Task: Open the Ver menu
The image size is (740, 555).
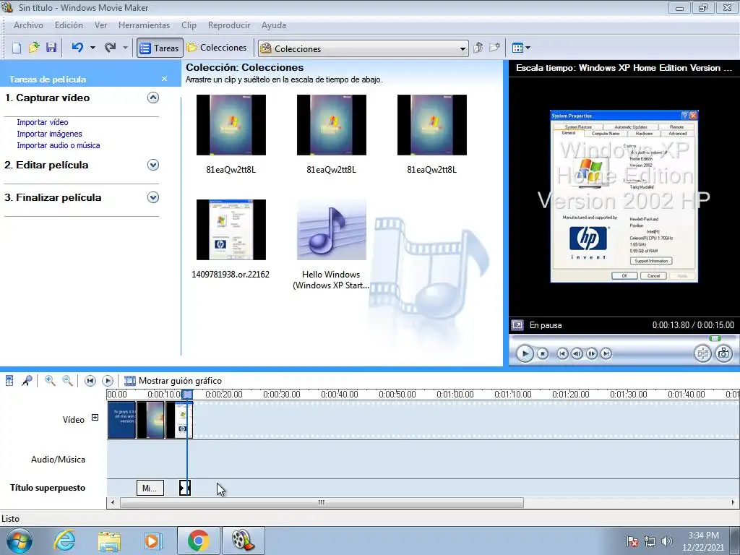Action: pos(101,25)
